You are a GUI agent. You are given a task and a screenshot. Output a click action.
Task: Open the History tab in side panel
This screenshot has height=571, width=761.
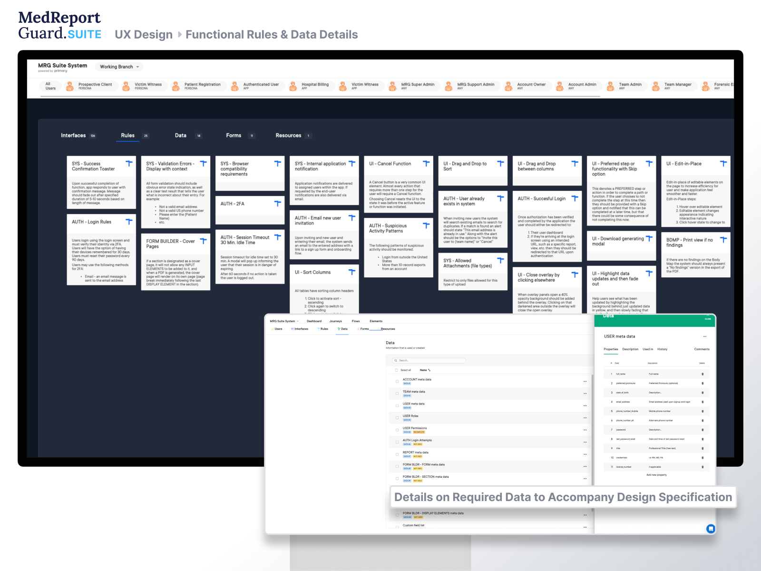(x=662, y=349)
